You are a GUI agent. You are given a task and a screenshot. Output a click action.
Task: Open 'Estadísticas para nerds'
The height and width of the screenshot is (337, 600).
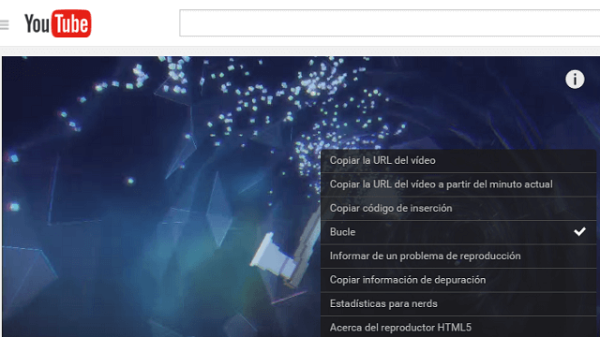458,303
